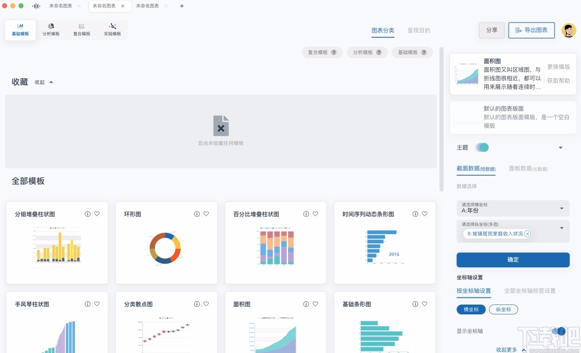This screenshot has width=581, height=353.
Task: Open the 横坐标 A:年份 dropdown
Action: 513,208
